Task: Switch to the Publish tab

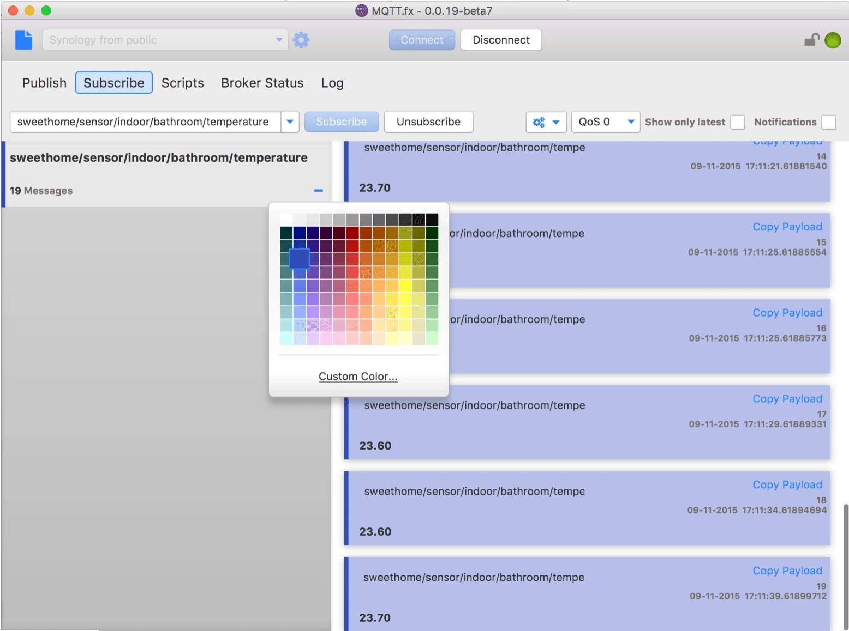Action: [44, 83]
